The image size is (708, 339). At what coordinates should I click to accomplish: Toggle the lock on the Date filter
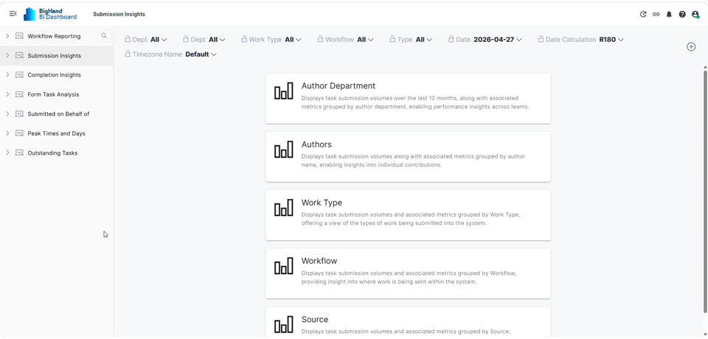(x=451, y=39)
